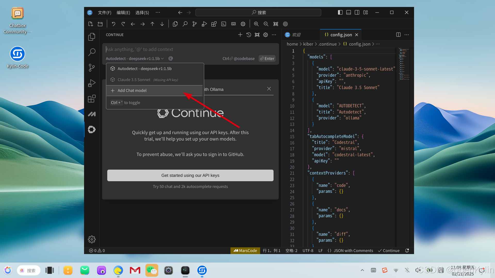Open the Extensions view icon
The height and width of the screenshot is (278, 495).
[92, 99]
